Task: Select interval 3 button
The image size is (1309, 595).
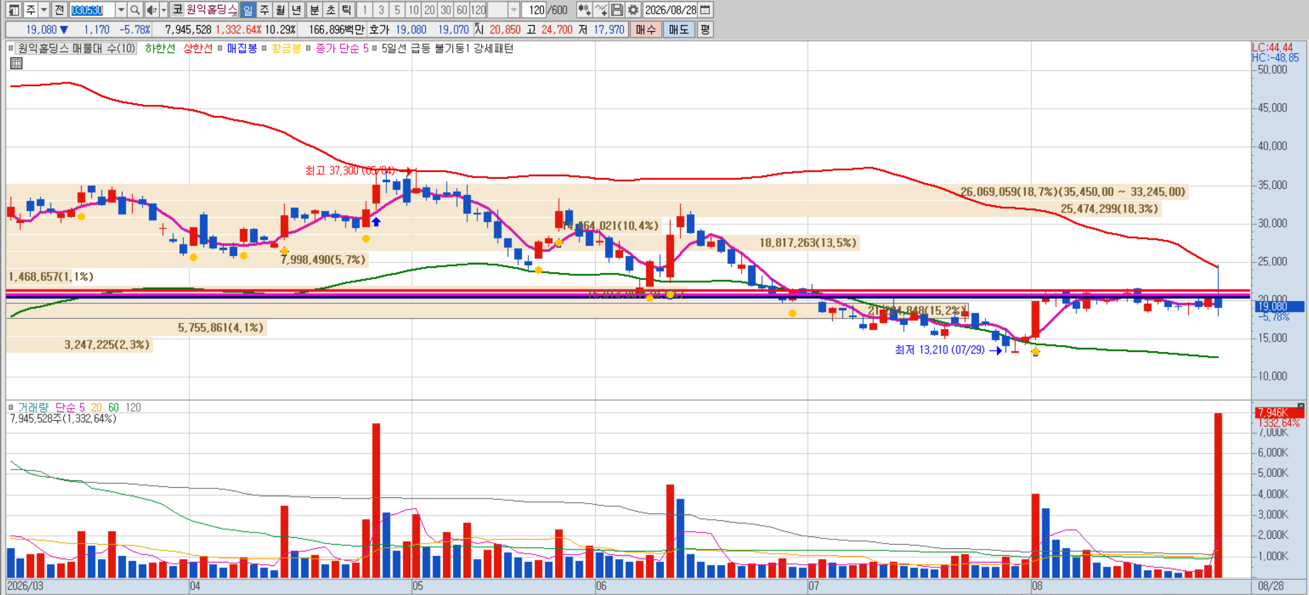Action: 381,10
